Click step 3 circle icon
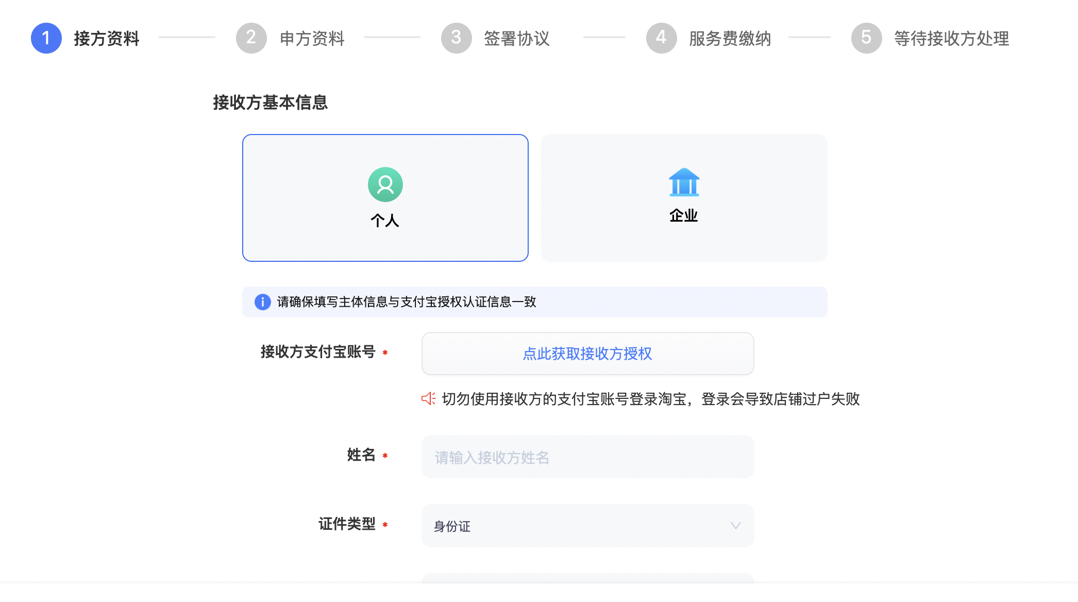Viewport: 1078px width, 602px height. 456,38
